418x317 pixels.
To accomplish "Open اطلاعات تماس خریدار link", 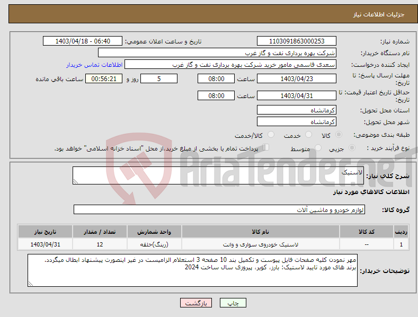I will pos(94,65).
